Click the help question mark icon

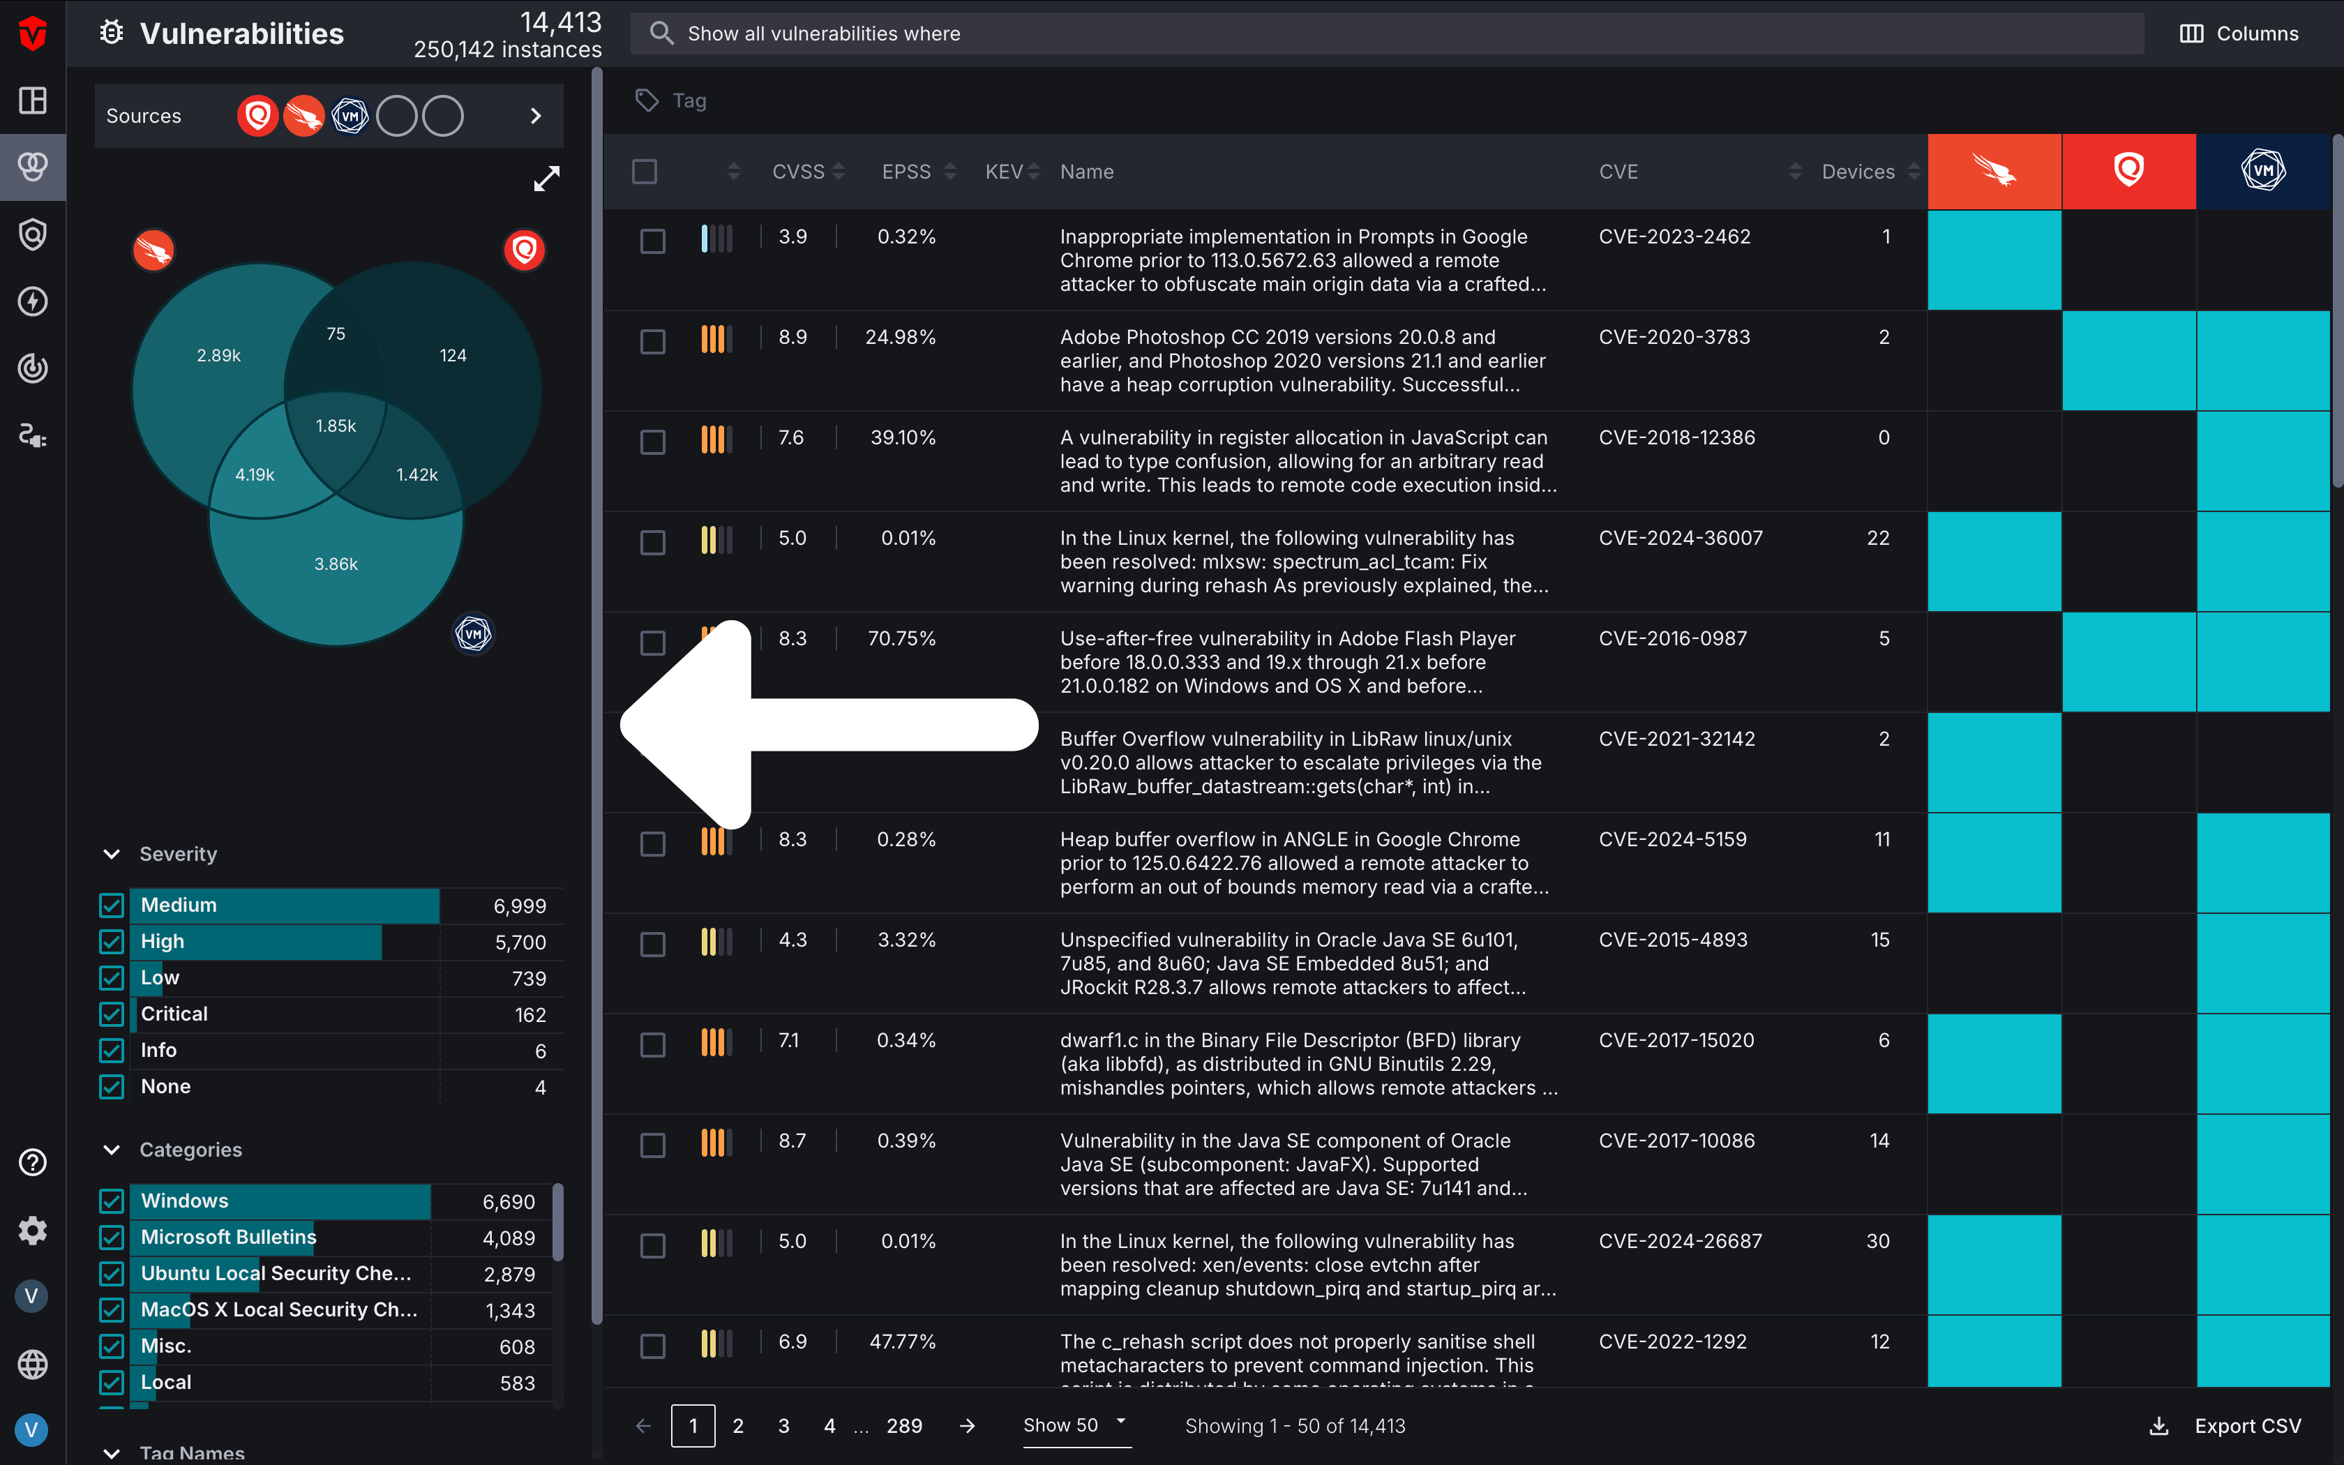(33, 1162)
